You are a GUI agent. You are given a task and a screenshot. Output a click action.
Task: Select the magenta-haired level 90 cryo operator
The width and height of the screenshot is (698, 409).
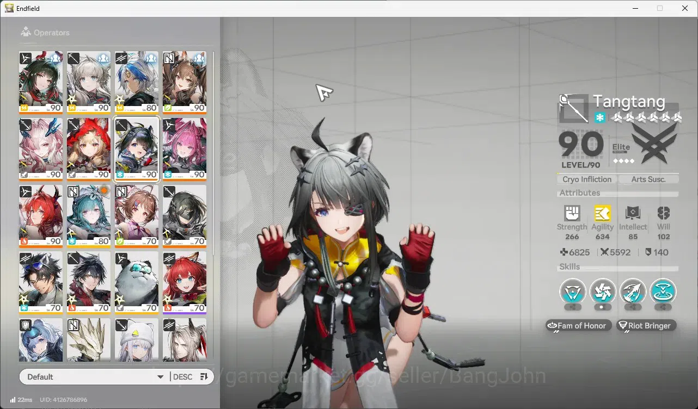click(x=185, y=149)
